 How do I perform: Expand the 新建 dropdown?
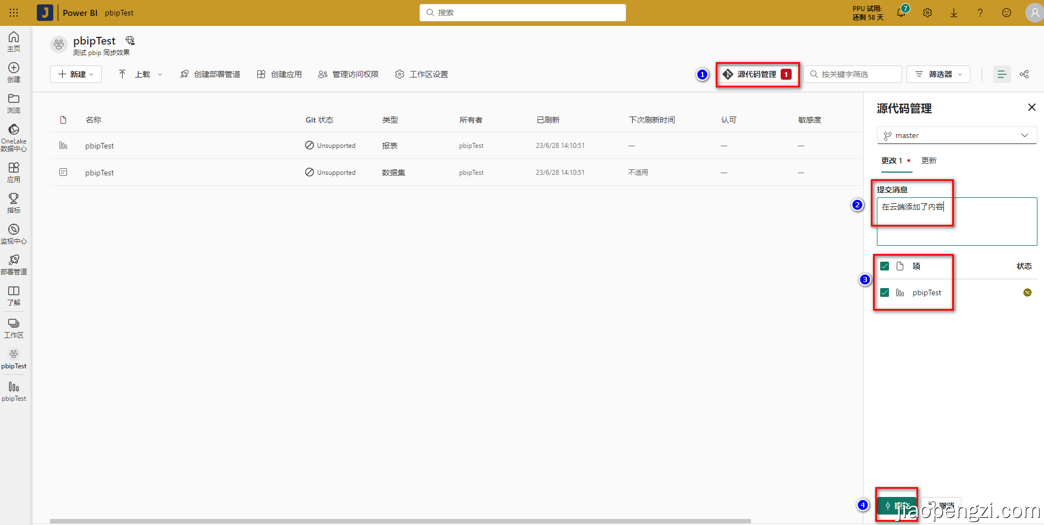point(75,74)
